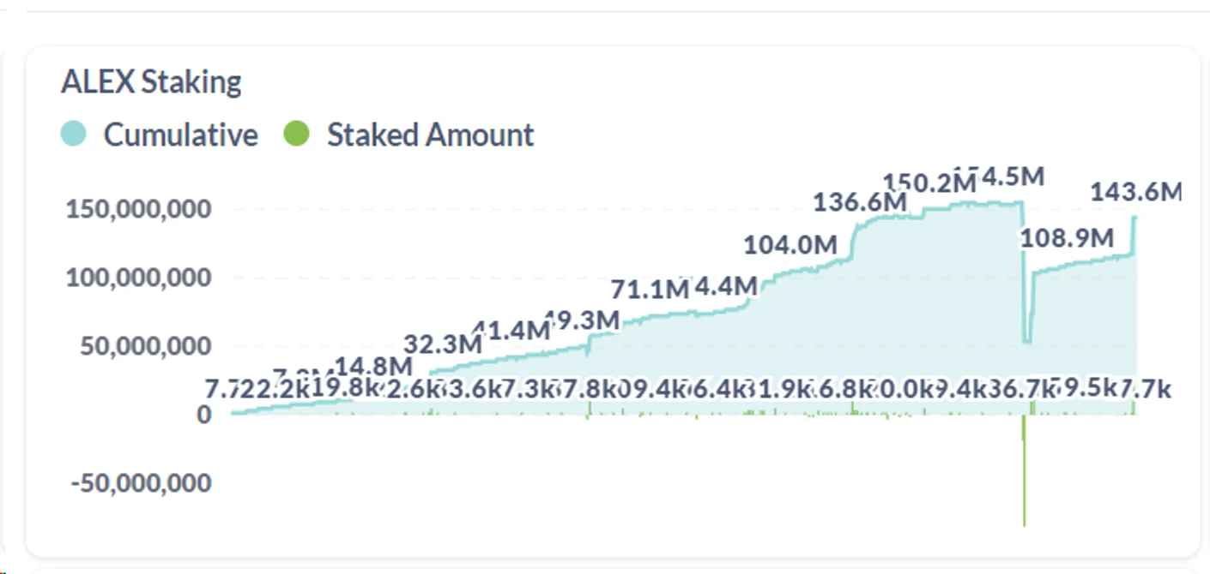Screen dimensions: 1210x574
Task: Click the 108.9M data label
Action: (x=1067, y=238)
